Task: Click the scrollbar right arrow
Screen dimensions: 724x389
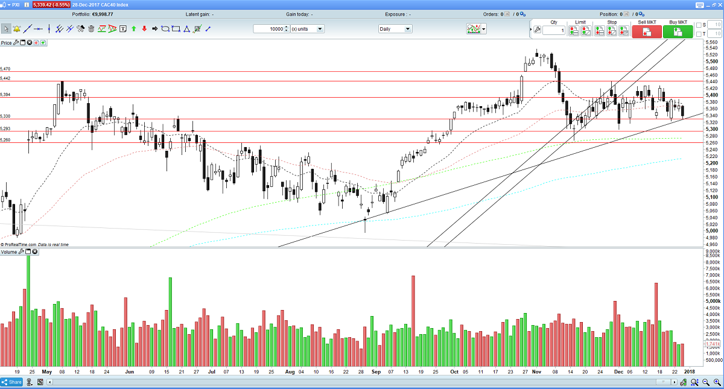Action: click(x=675, y=382)
